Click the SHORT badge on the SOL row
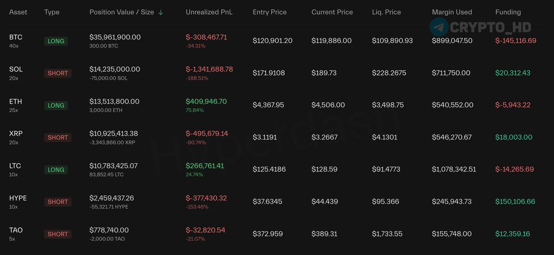The height and width of the screenshot is (255, 554). pyautogui.click(x=58, y=73)
